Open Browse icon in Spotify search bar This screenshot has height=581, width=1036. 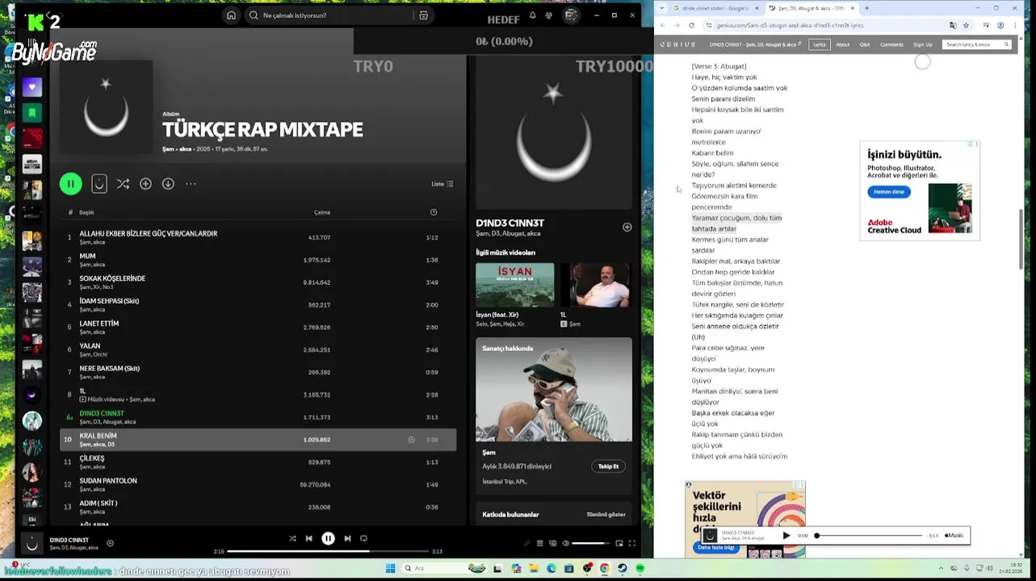(423, 15)
